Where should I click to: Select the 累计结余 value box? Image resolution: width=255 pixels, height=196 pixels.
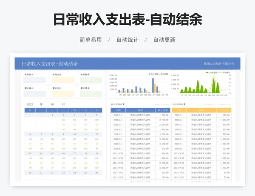(x=91, y=94)
